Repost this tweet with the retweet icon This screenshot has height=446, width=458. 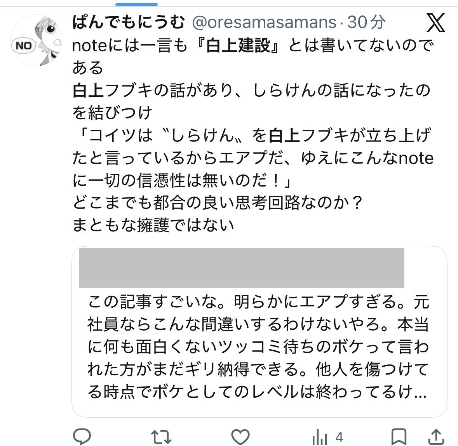[161, 437]
